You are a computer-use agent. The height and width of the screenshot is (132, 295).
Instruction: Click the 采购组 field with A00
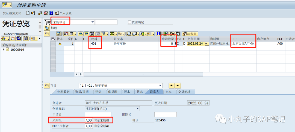point(88,120)
